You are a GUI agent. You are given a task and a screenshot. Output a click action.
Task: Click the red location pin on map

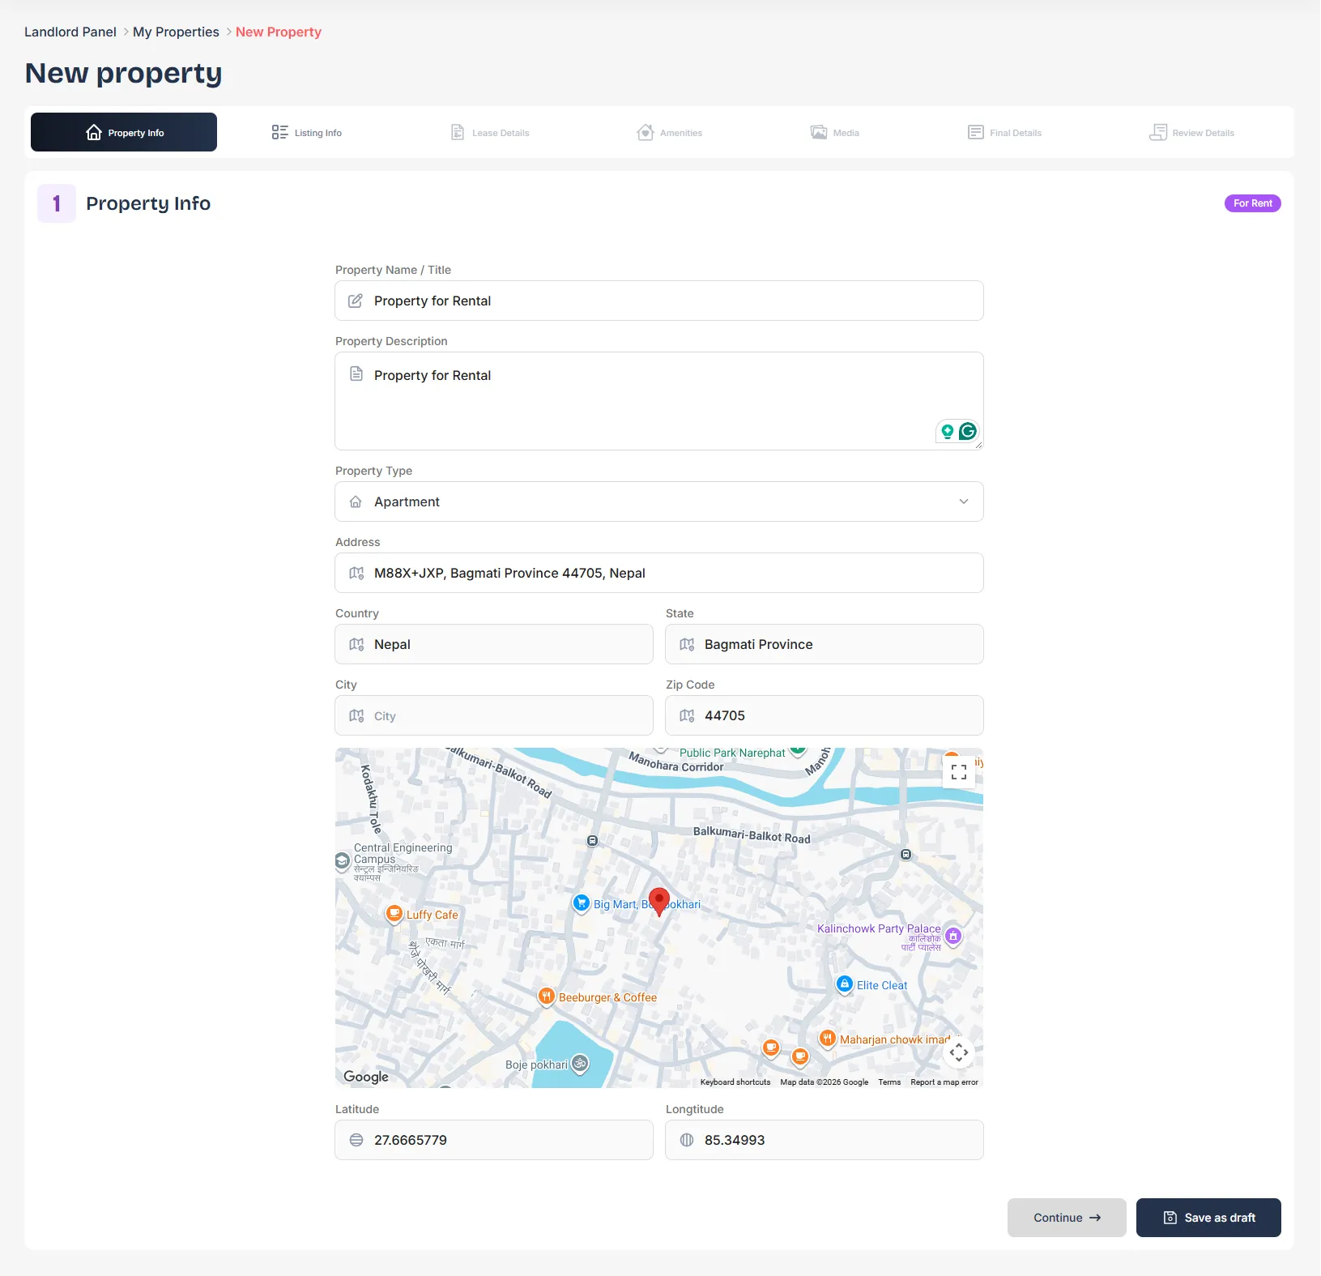point(659,901)
